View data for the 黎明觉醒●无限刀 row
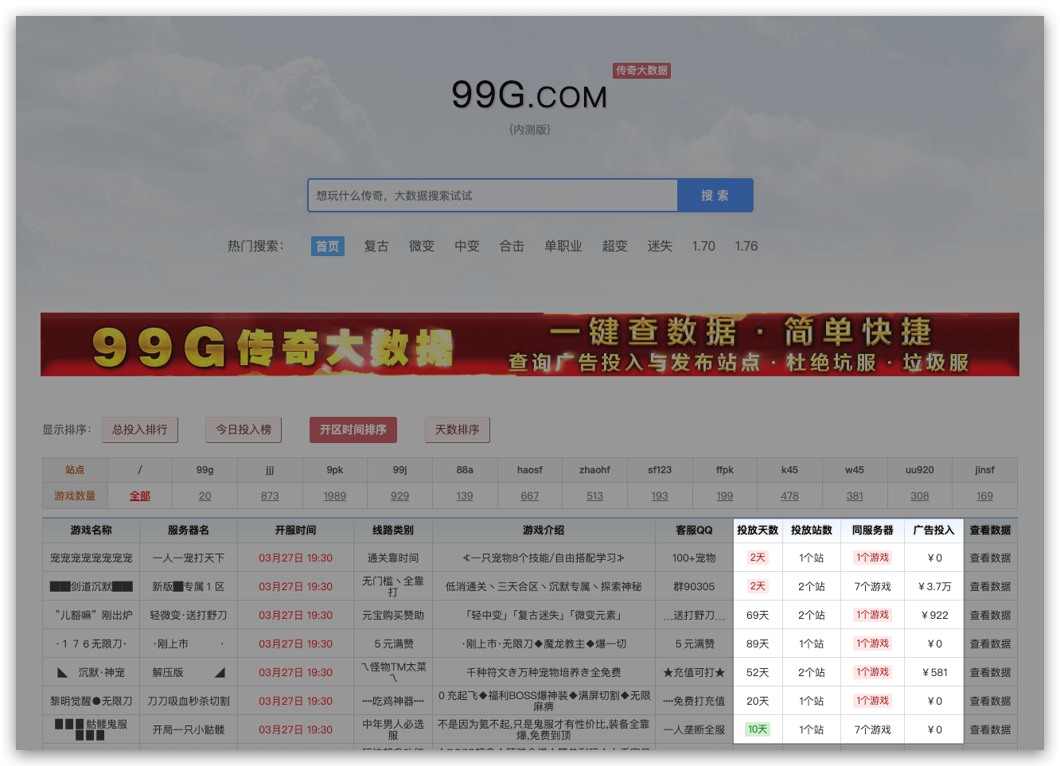Image resolution: width=1060 pixels, height=766 pixels. coord(990,702)
